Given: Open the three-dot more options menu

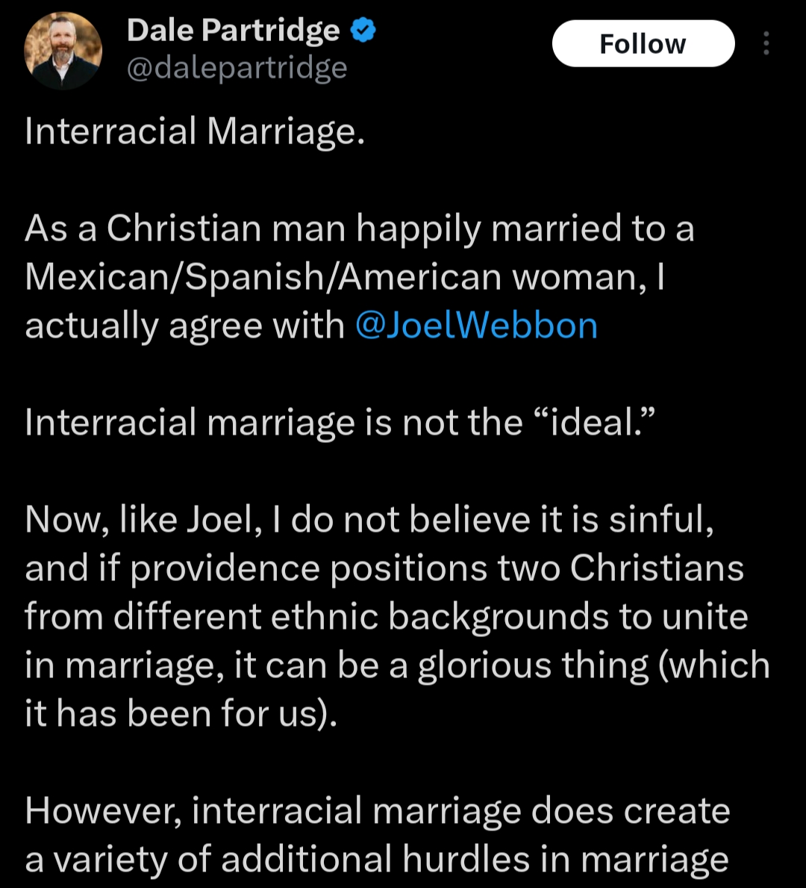Looking at the screenshot, I should click(766, 44).
